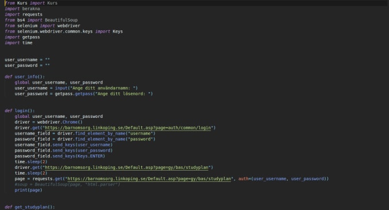Click 'webdriver.Chrome()' in the driver line
This screenshot has width=389, height=210.
[60, 122]
